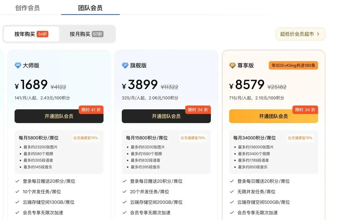Open 超低价会员超市 via its chevron arrow
348x220 pixels.
coord(318,34)
